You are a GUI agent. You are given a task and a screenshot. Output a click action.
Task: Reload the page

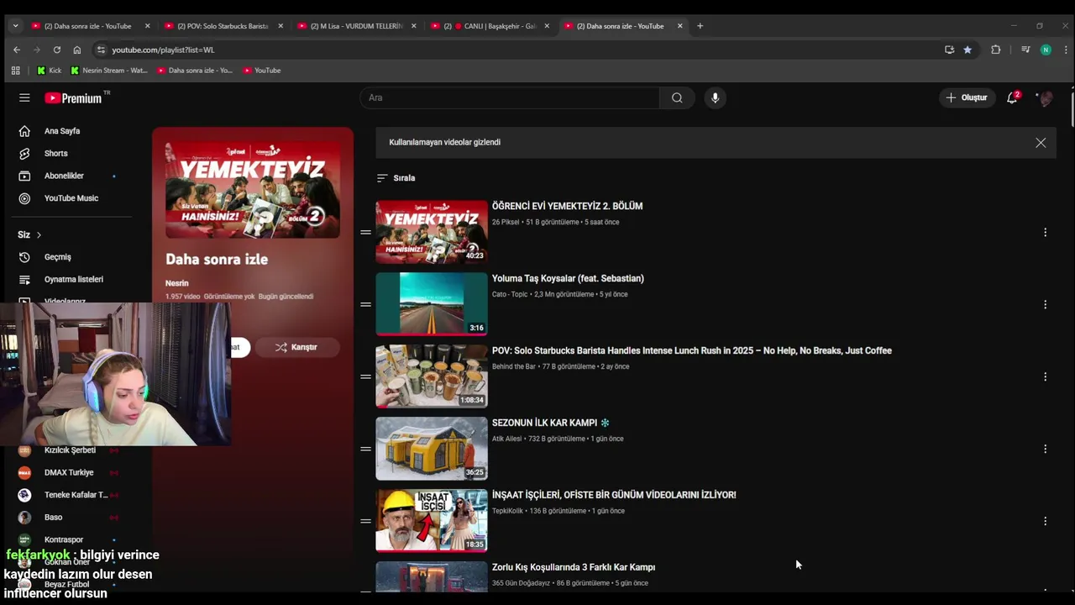(57, 50)
